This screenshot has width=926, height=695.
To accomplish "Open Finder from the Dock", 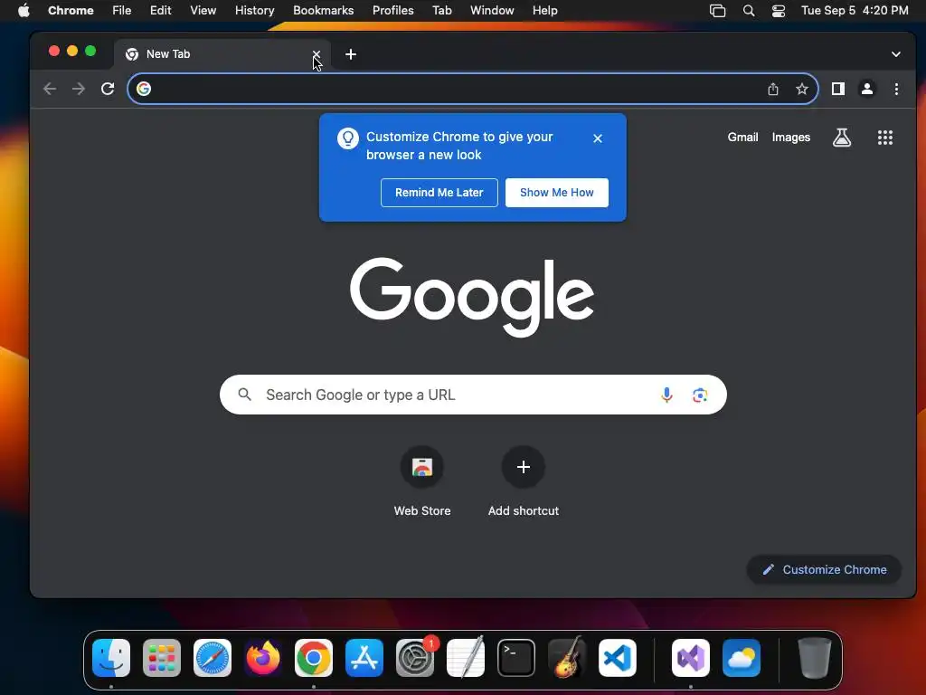I will pos(111,658).
